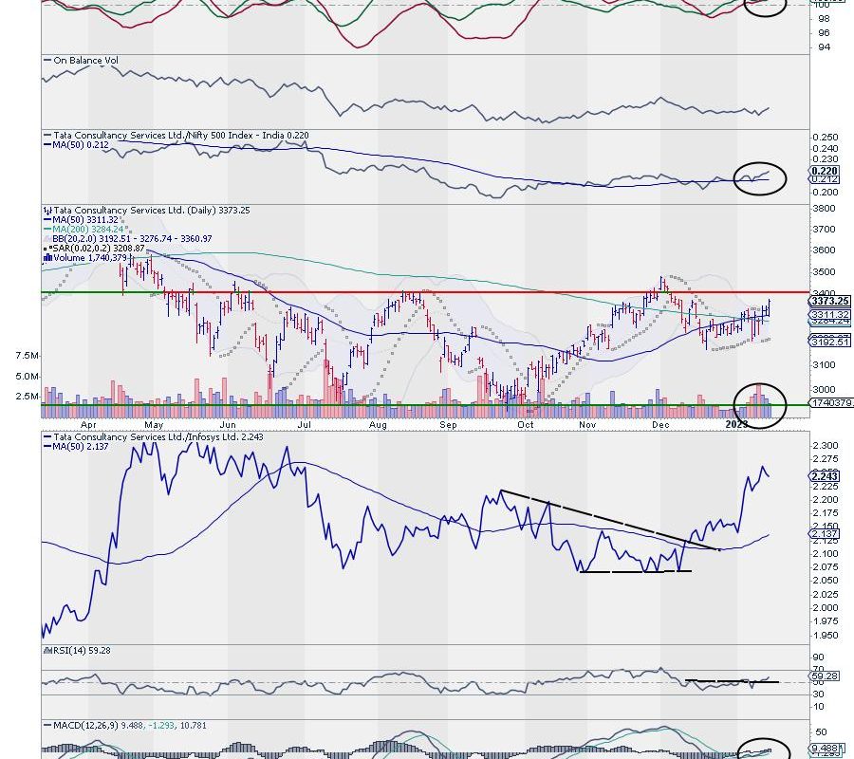Click the 'Aug' month label on time axis

pos(378,425)
